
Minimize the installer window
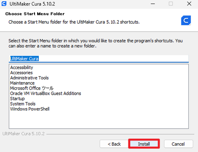tap(153, 4)
